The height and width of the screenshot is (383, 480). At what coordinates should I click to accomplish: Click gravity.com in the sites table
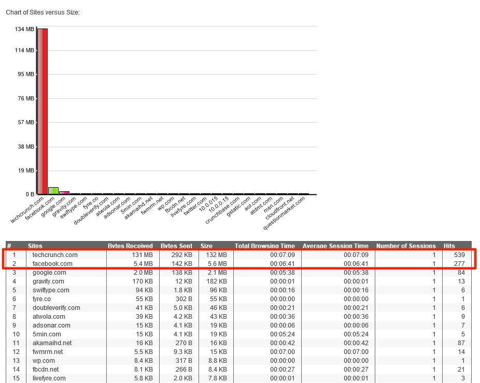click(x=48, y=281)
